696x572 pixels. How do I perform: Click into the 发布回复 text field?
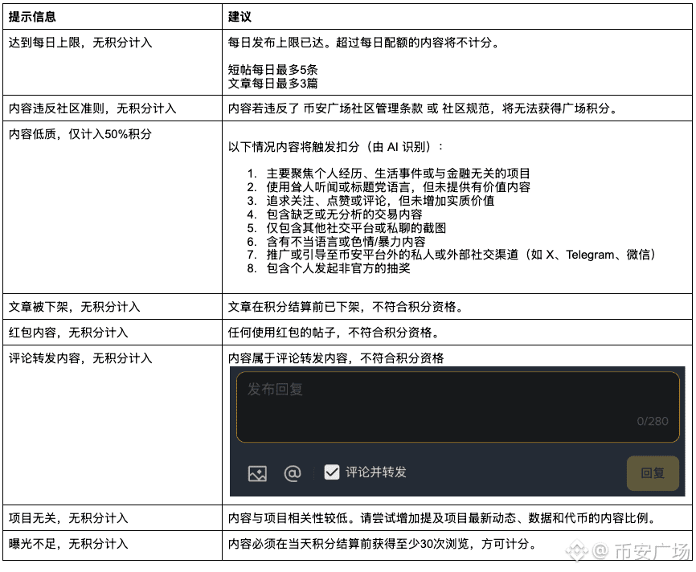pos(457,407)
